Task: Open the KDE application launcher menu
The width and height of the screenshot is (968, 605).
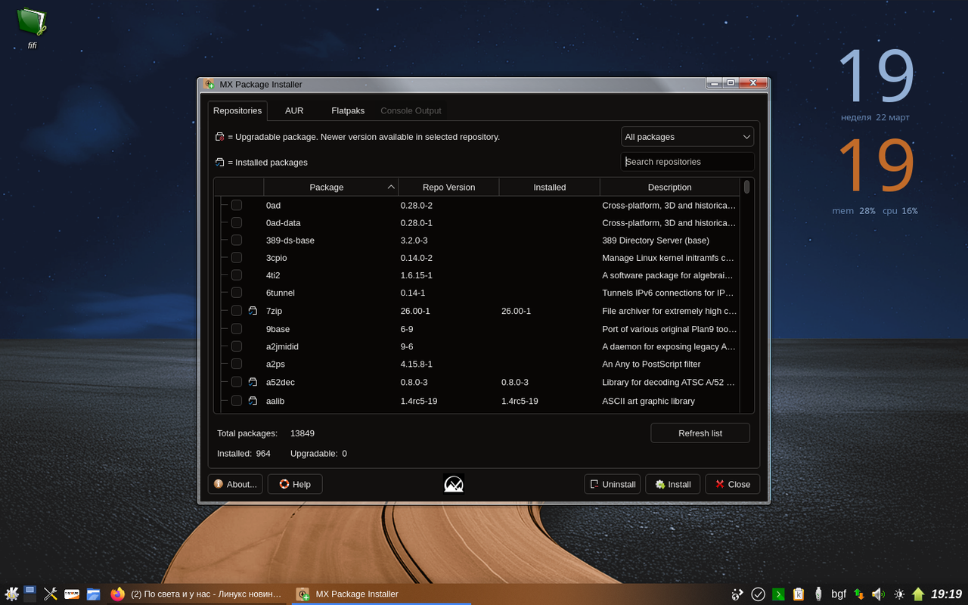Action: (x=12, y=594)
